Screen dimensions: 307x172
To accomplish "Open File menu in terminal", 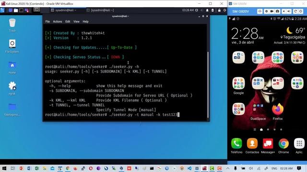I will (x=47, y=21).
